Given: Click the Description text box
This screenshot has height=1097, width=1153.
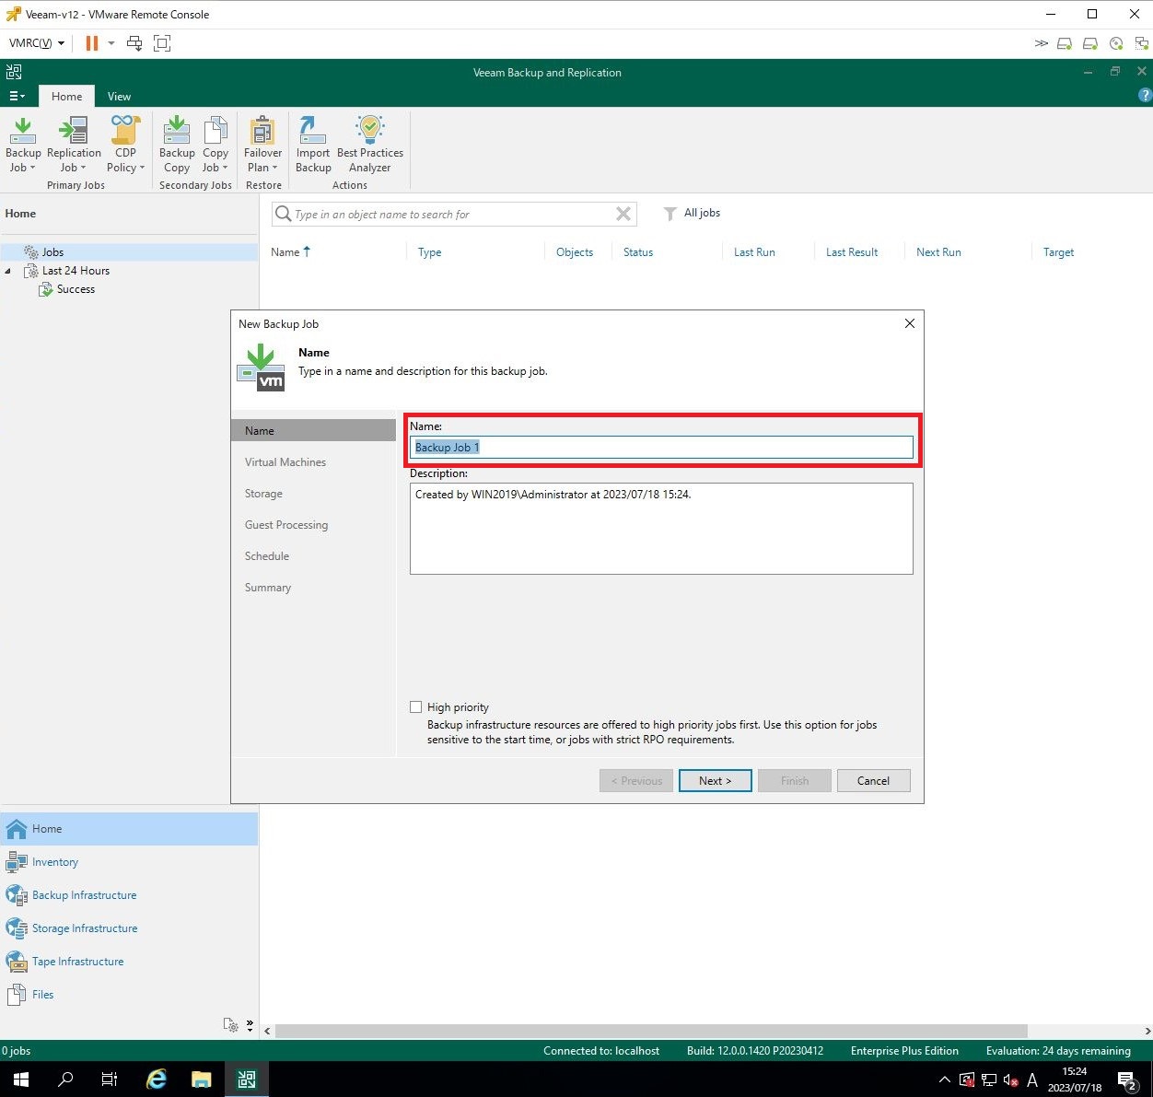Looking at the screenshot, I should [x=661, y=529].
